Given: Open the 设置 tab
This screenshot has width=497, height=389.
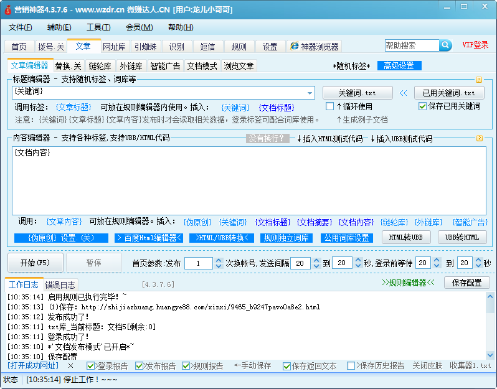Looking at the screenshot, I should tap(270, 47).
